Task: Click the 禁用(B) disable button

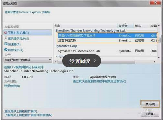Action: (x=150, y=104)
